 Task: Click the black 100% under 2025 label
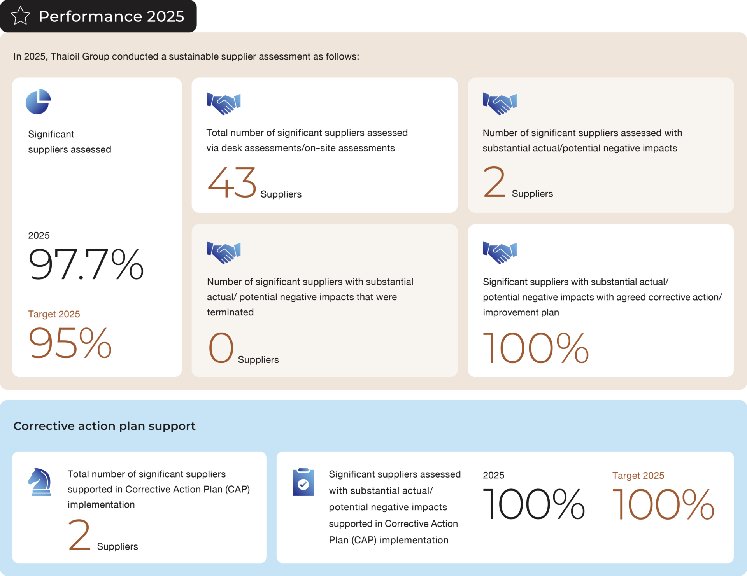[x=533, y=504]
